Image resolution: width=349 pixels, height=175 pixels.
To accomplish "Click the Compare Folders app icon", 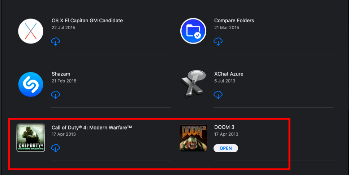I will pos(193,31).
